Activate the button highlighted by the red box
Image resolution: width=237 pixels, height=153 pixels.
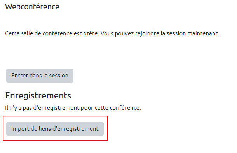55,129
